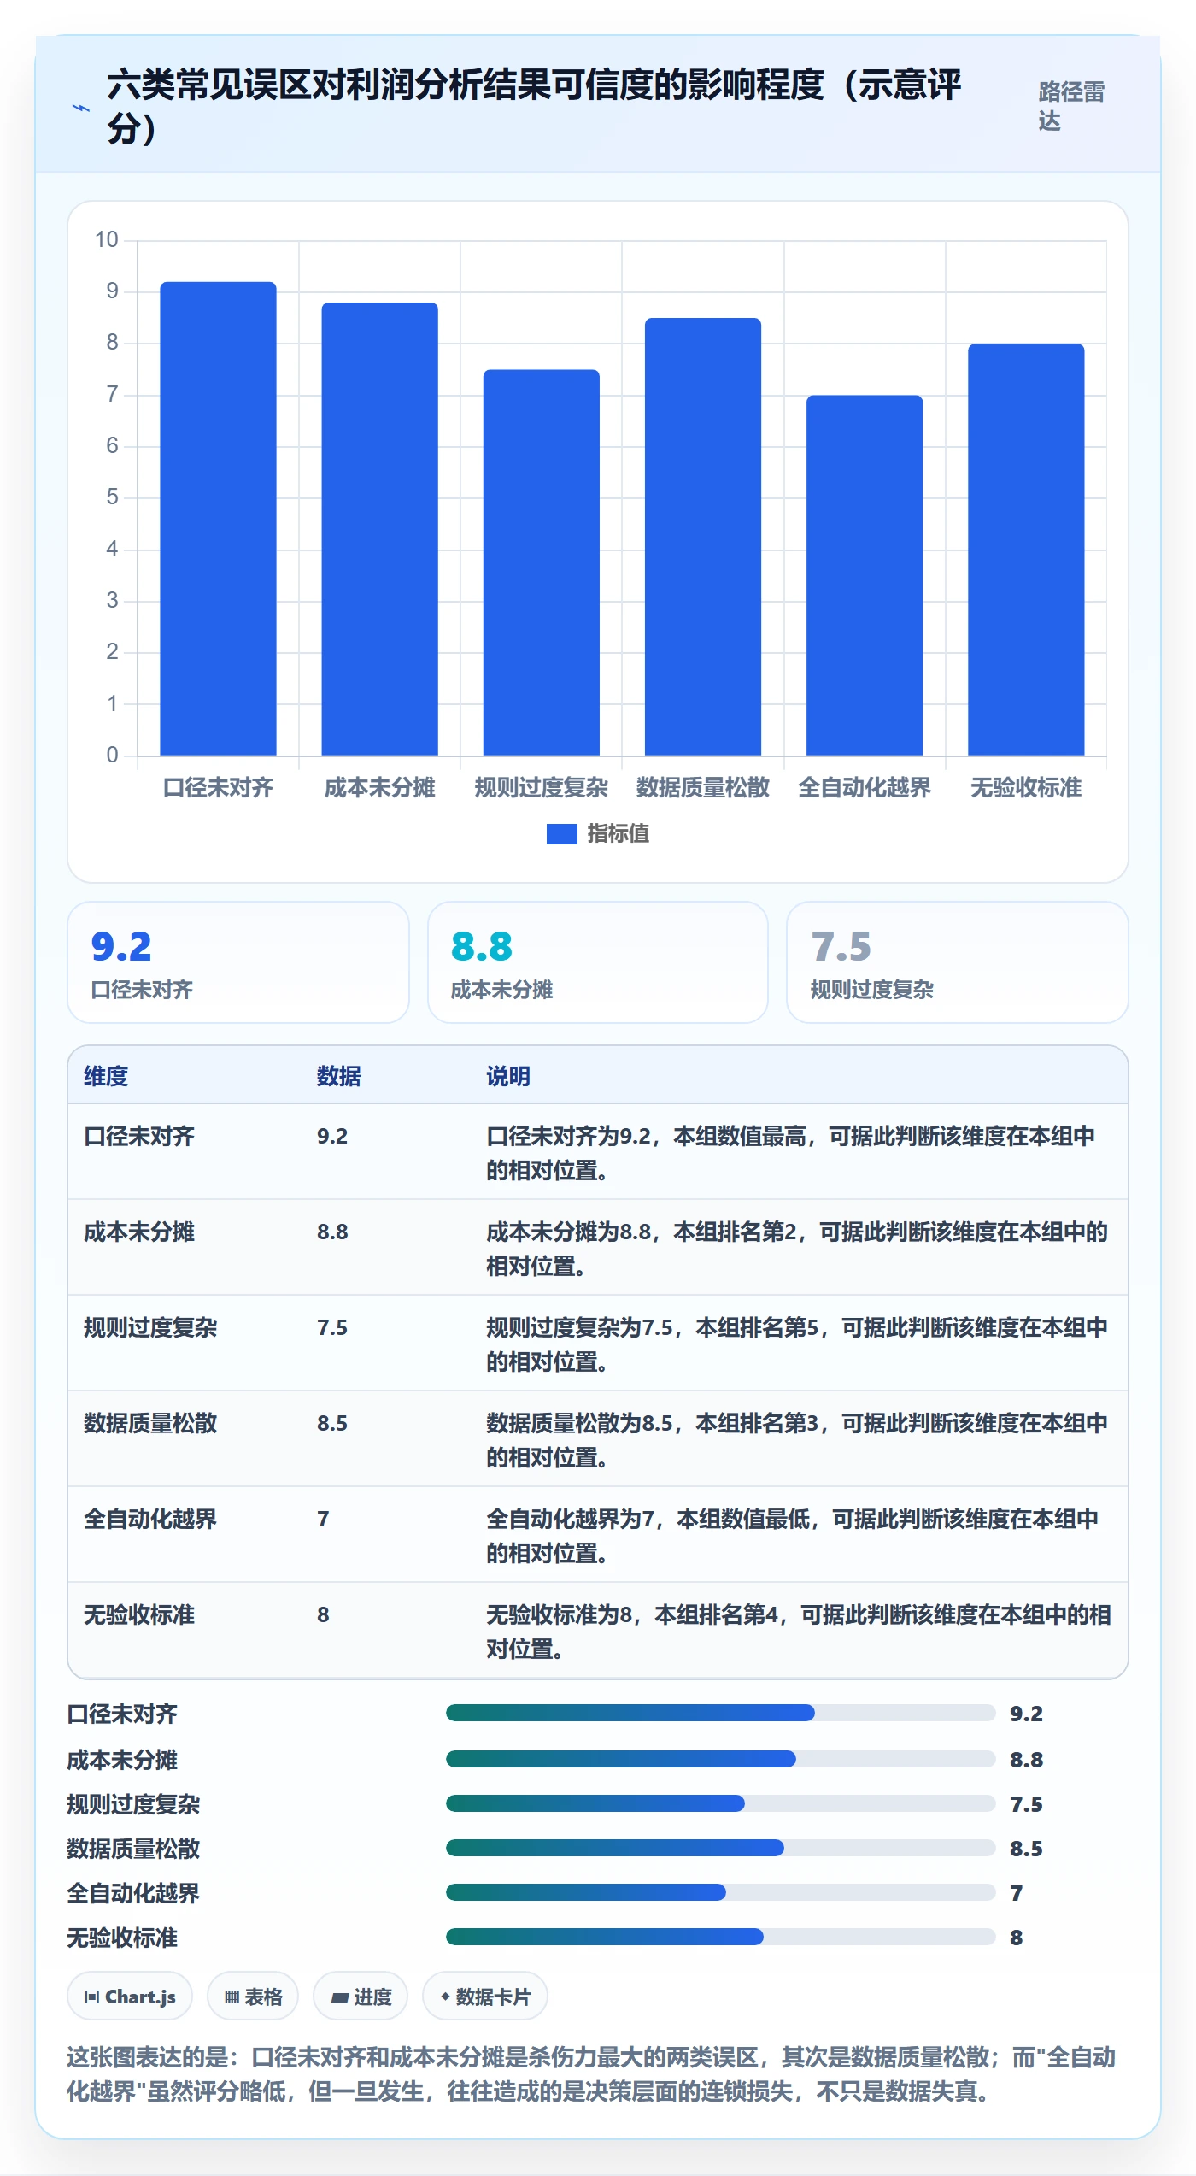The width and height of the screenshot is (1196, 2176).
Task: Select the 9.2 cell in the table
Action: 332,1136
